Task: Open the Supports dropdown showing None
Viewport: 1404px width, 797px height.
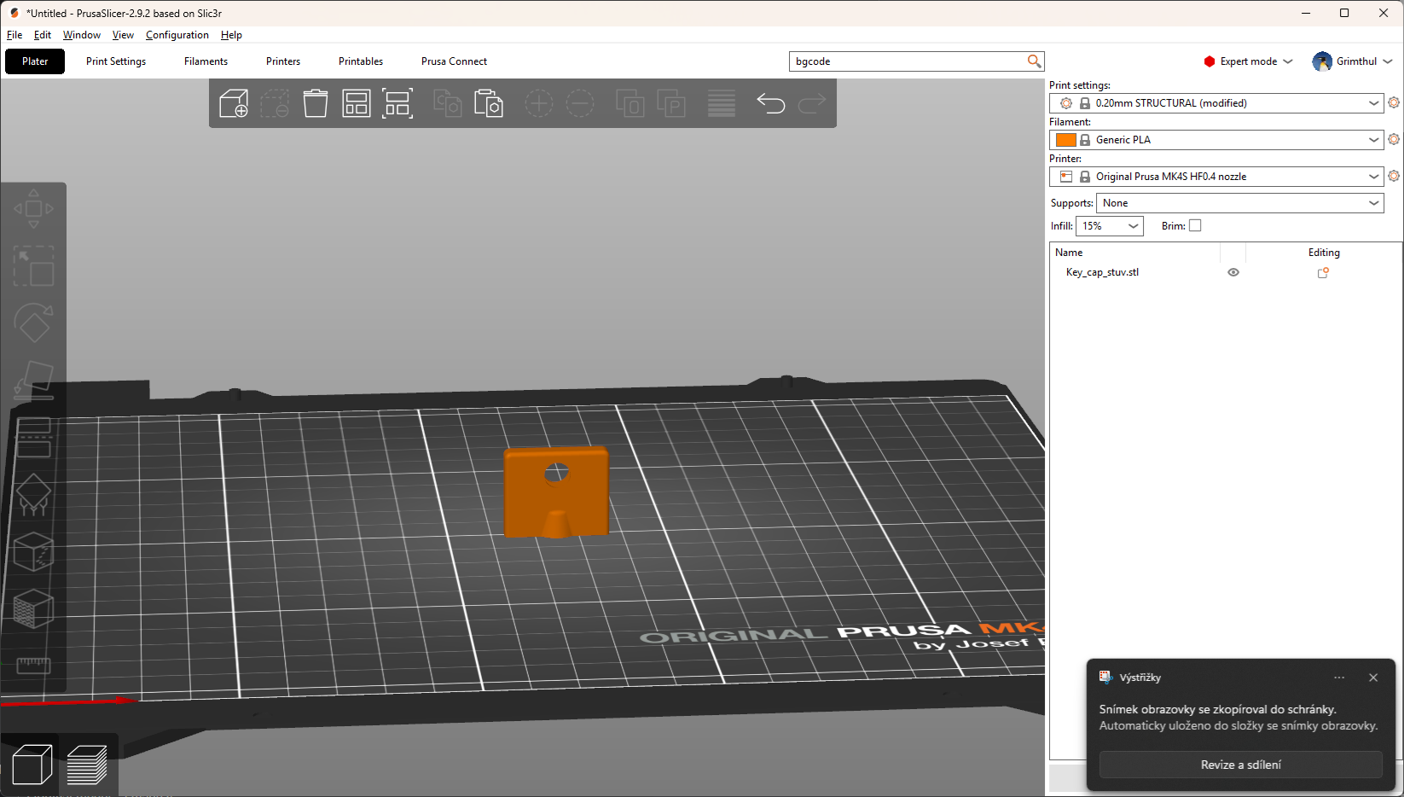Action: pyautogui.click(x=1239, y=203)
